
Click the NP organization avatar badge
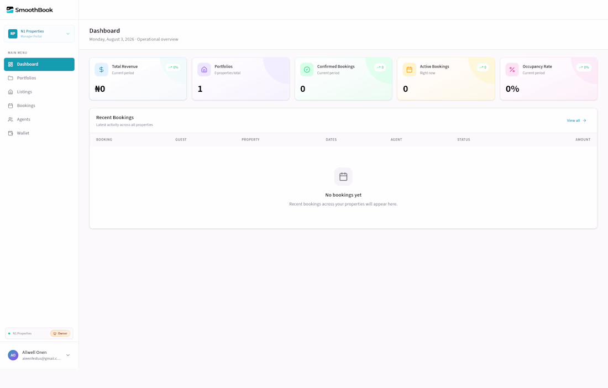[13, 34]
